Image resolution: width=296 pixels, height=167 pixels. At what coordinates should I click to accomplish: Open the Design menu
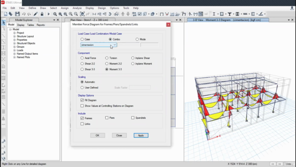[x=102, y=8]
